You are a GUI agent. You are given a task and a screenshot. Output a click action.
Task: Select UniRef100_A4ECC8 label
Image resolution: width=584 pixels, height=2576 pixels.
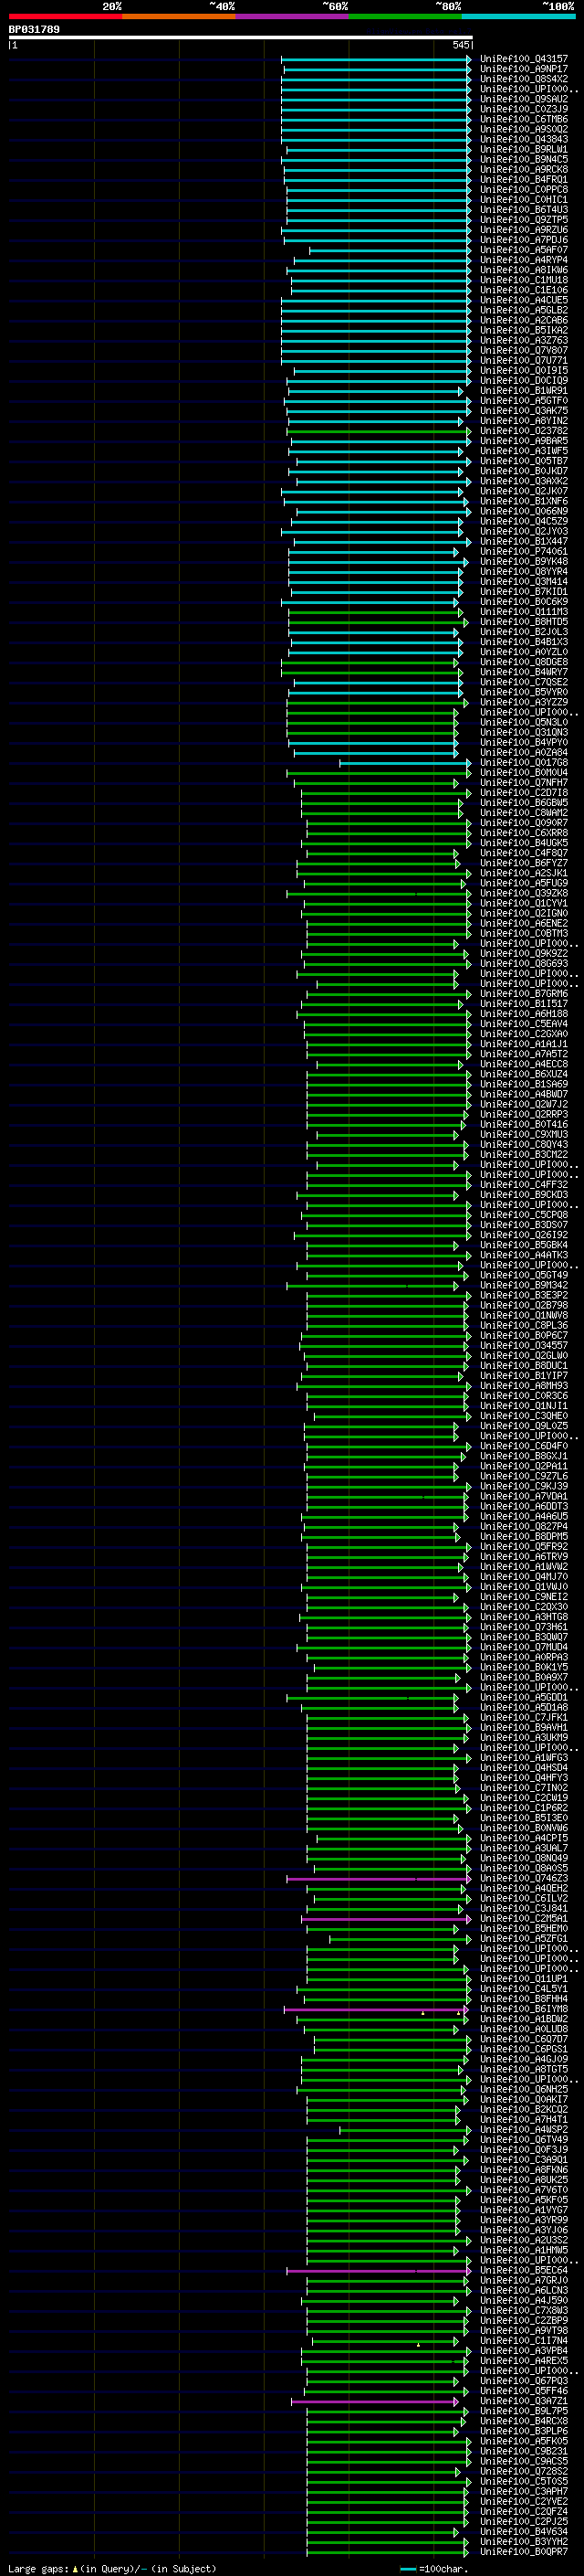point(524,1064)
